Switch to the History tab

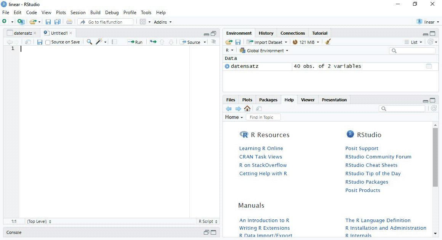(x=266, y=33)
